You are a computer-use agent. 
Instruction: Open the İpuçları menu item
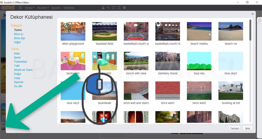pos(56,8)
